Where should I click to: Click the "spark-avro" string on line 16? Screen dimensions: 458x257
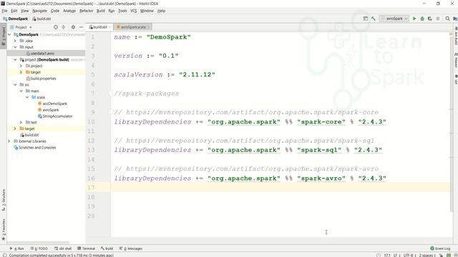321,178
